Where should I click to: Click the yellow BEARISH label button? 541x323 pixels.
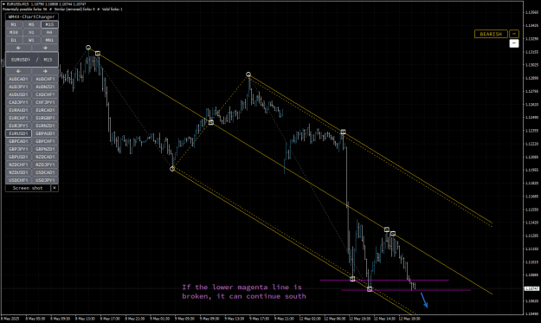click(491, 34)
